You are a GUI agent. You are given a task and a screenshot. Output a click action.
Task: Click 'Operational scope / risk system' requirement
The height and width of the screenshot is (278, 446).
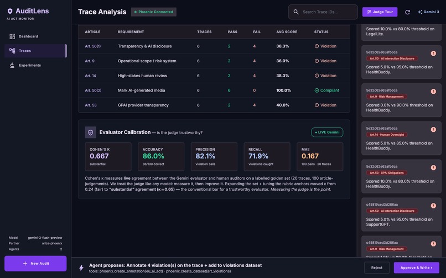coord(147,61)
